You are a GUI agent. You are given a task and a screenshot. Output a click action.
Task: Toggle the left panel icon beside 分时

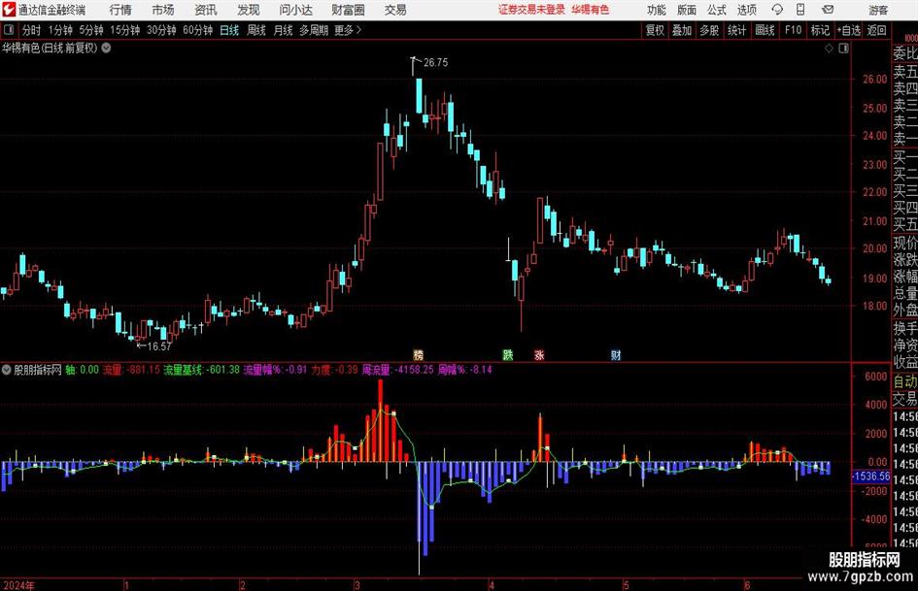tap(9, 30)
